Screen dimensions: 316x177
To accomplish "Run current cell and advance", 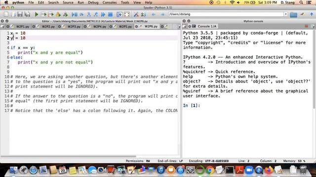I will 51,14.
